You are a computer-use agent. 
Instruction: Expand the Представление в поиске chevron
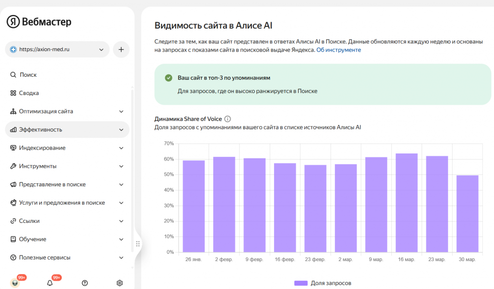tap(121, 185)
